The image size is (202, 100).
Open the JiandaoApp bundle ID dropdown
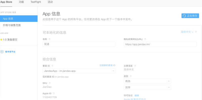(x=79, y=71)
